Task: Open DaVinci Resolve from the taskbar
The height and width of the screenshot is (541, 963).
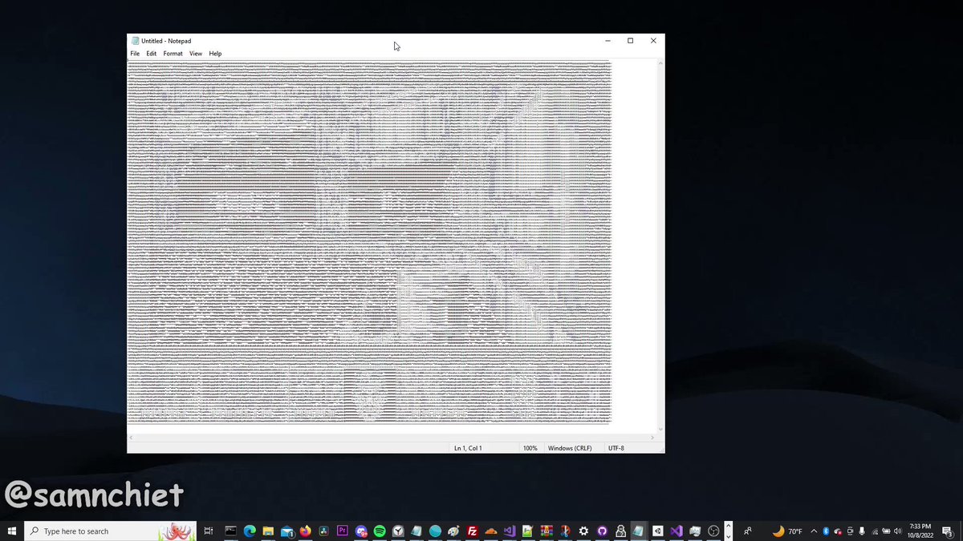Action: pos(323,531)
